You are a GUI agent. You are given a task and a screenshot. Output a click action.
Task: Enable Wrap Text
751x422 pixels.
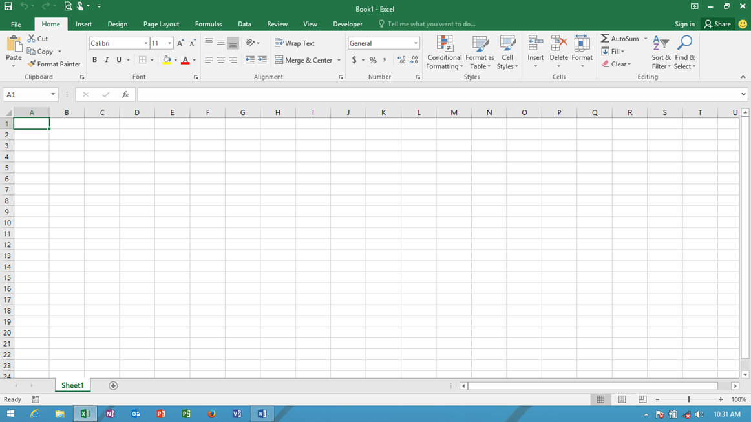(295, 43)
